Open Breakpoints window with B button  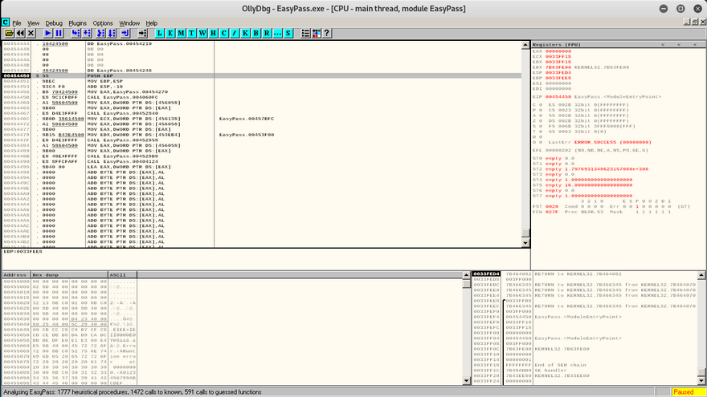(256, 34)
